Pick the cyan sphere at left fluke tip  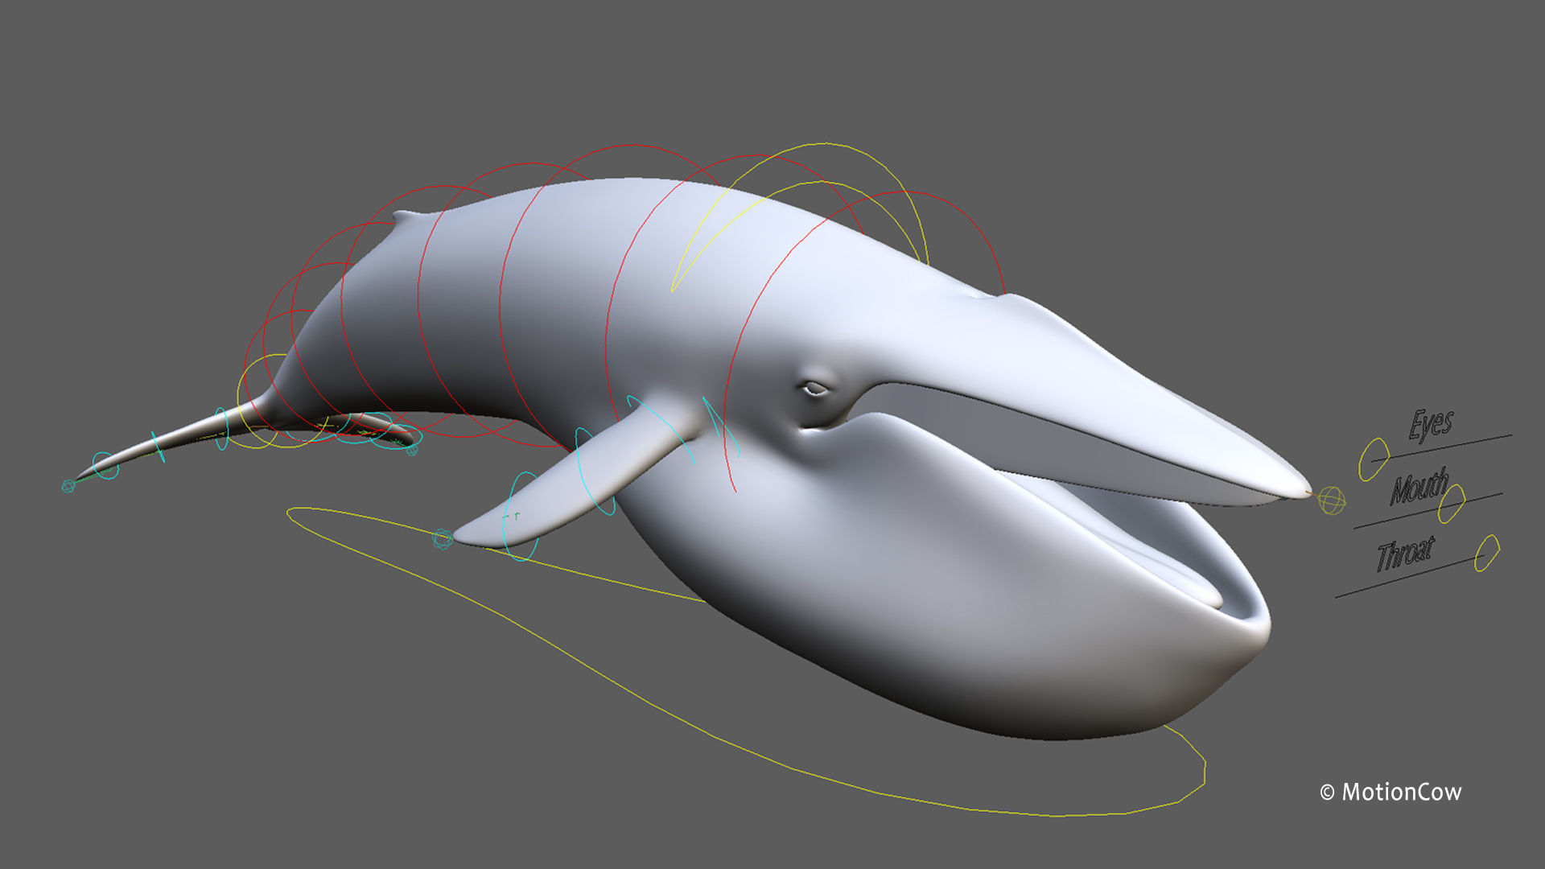68,486
